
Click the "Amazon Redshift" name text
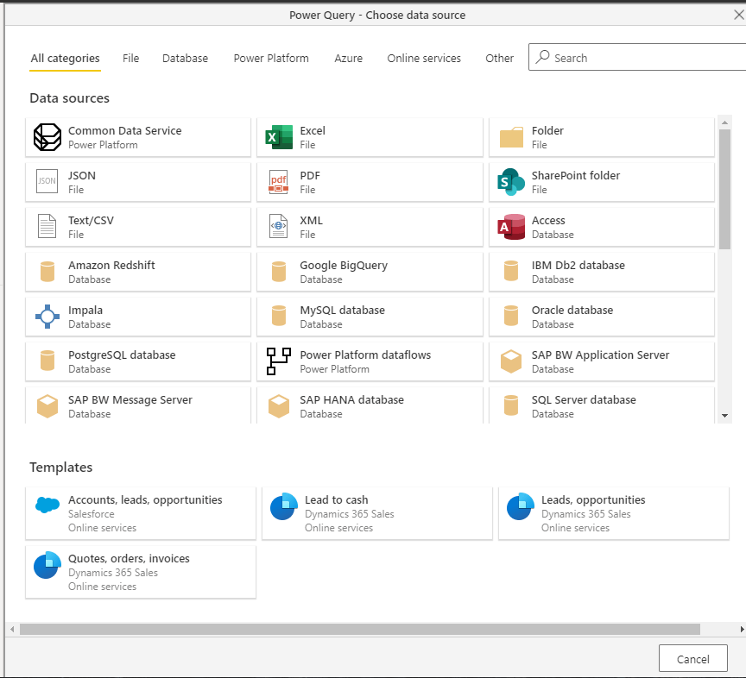pyautogui.click(x=111, y=265)
